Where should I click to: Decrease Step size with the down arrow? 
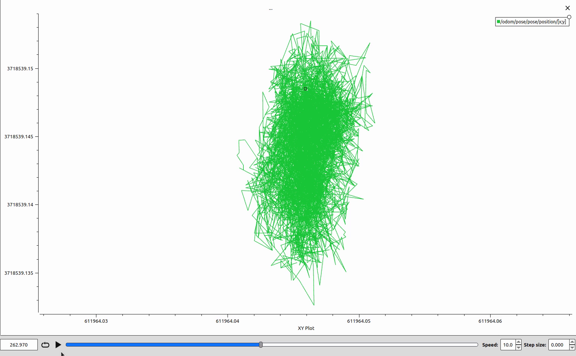(x=572, y=347)
